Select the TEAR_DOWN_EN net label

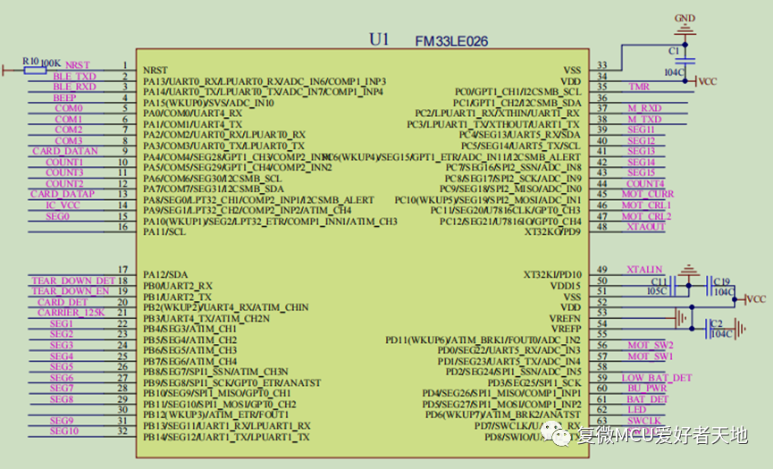click(x=71, y=290)
